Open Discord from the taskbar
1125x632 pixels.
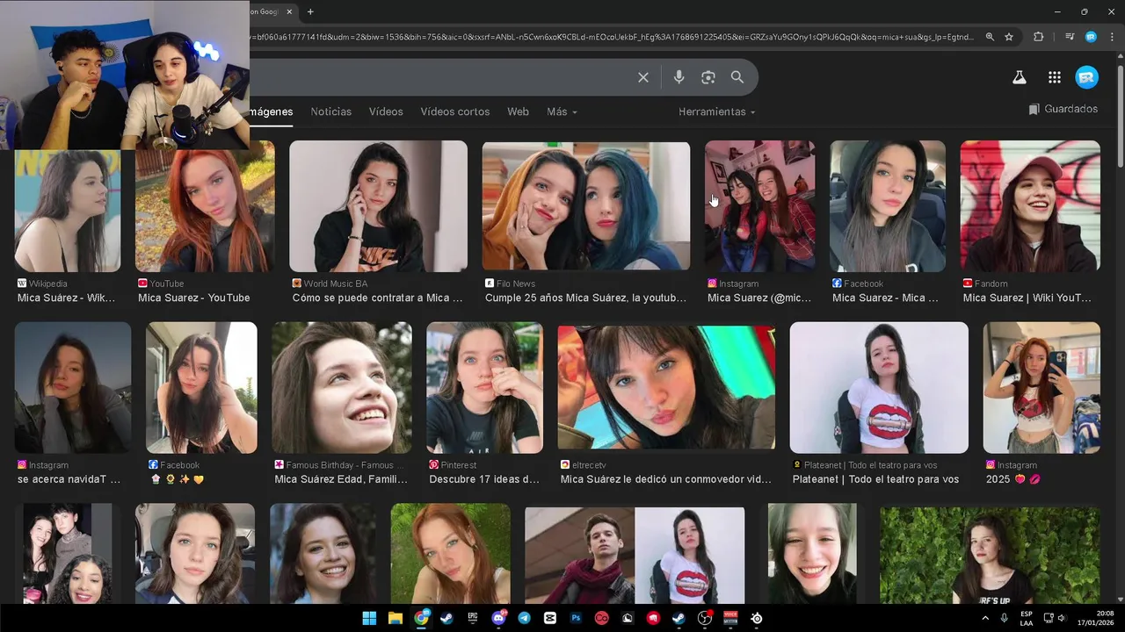[498, 618]
